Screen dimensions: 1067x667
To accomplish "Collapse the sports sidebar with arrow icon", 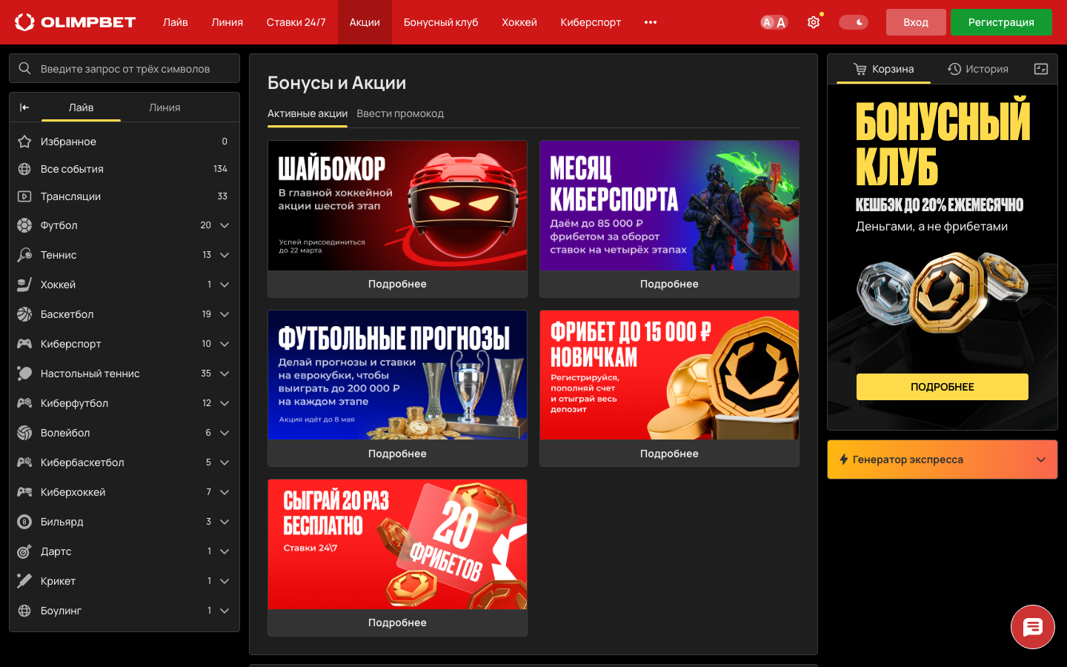I will 24,107.
